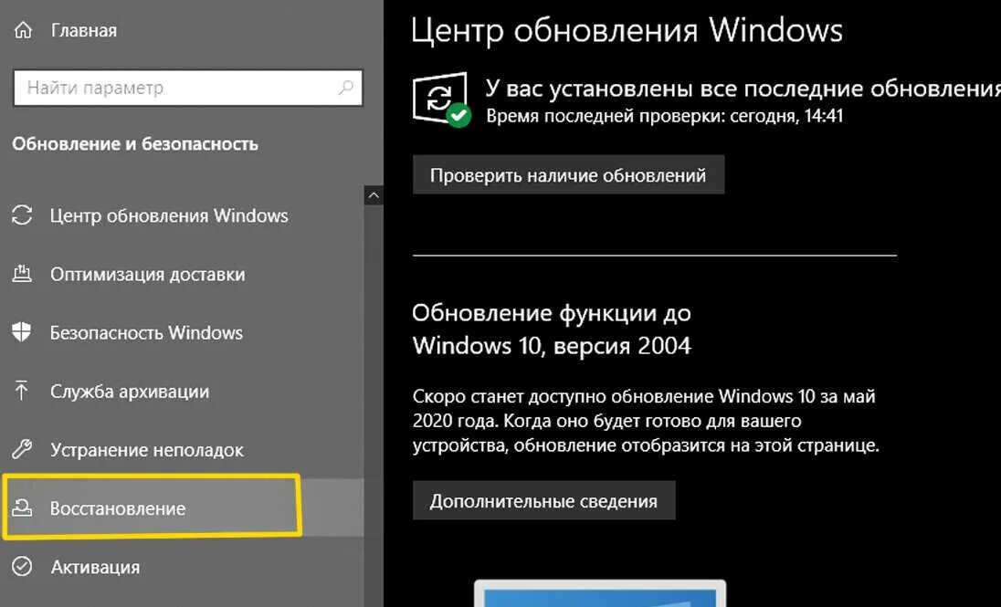Focus the Найти параметр search field
This screenshot has width=1001, height=607.
[188, 88]
